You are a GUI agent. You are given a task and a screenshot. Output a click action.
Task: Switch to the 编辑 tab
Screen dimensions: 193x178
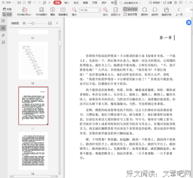tap(85, 2)
